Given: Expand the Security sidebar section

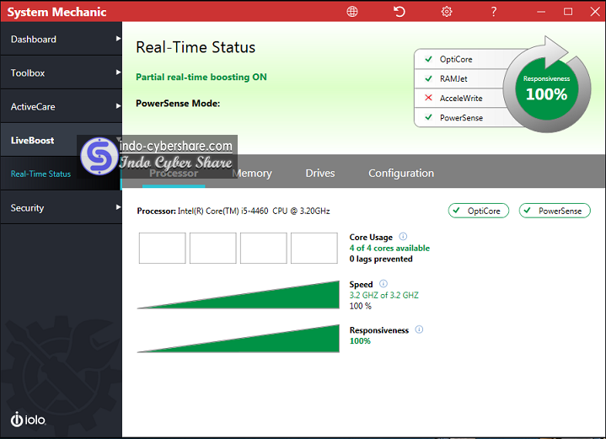Looking at the screenshot, I should click(x=61, y=207).
